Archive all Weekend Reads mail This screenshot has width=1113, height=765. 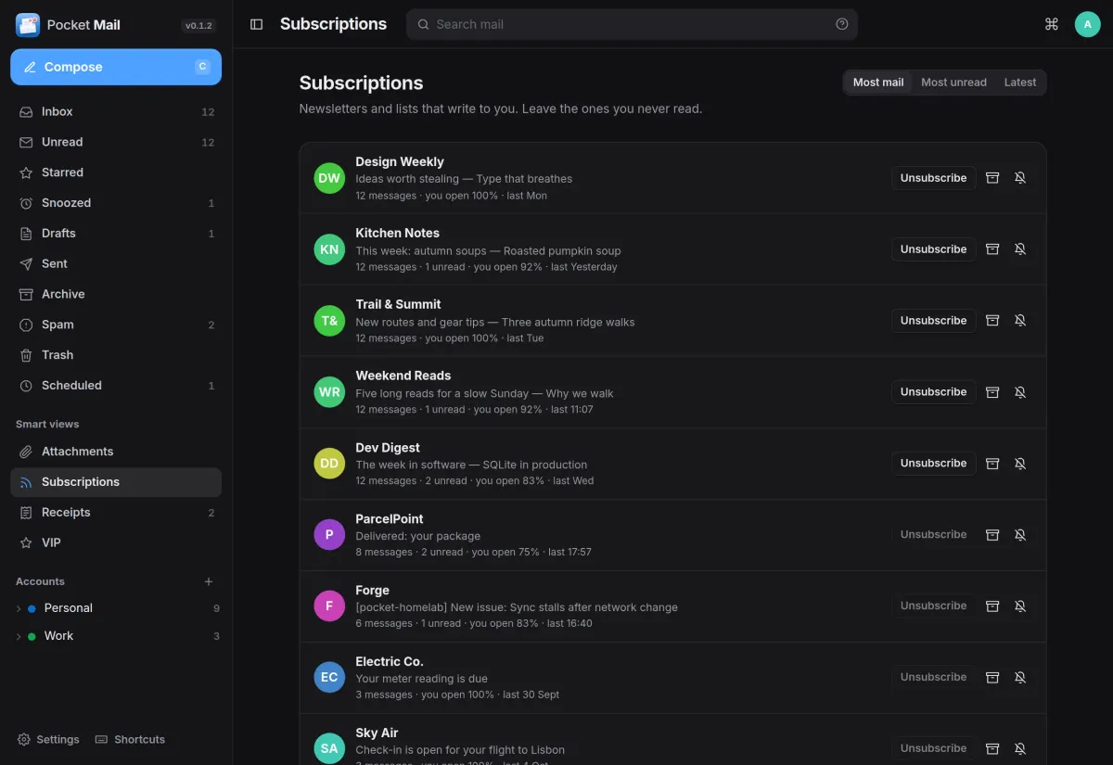coord(992,392)
